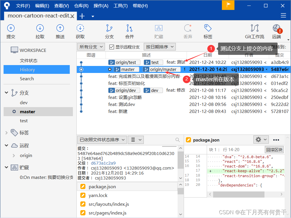Click the 远端 (Remote) globe icon
291x218 pixels.
(x=277, y=28)
